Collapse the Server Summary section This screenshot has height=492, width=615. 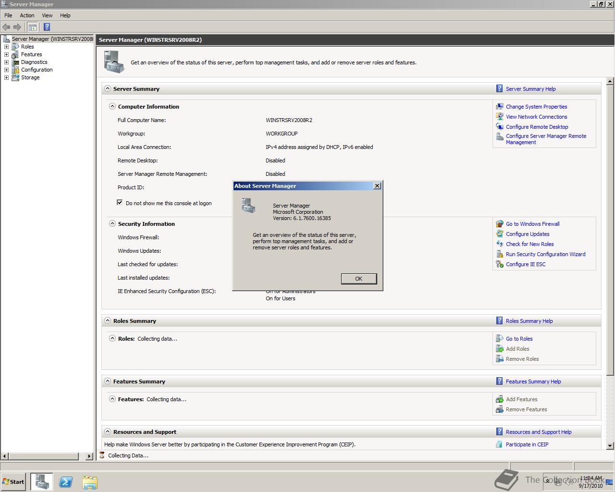(x=108, y=88)
